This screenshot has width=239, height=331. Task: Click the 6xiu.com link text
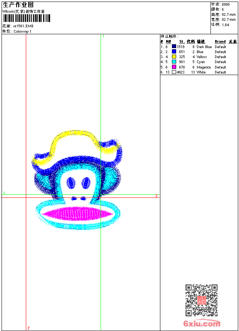tap(202, 323)
